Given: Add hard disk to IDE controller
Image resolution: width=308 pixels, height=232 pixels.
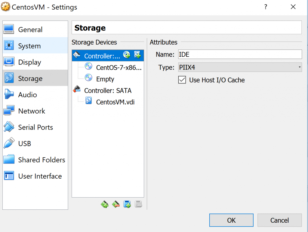Looking at the screenshot, I should [137, 55].
